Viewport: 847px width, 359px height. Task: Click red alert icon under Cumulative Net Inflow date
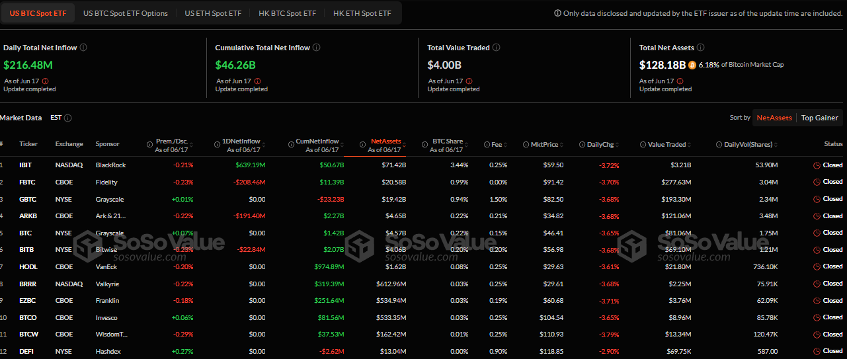257,81
